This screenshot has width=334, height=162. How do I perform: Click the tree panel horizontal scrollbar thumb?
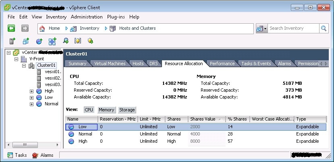pos(25,145)
